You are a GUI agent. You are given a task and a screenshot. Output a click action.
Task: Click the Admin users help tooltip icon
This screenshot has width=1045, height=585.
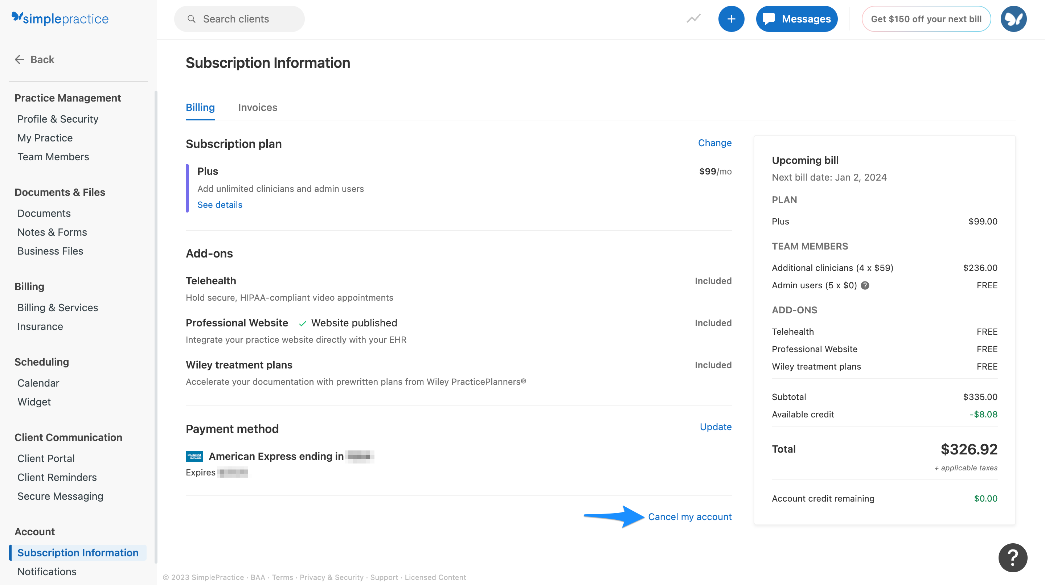click(865, 285)
